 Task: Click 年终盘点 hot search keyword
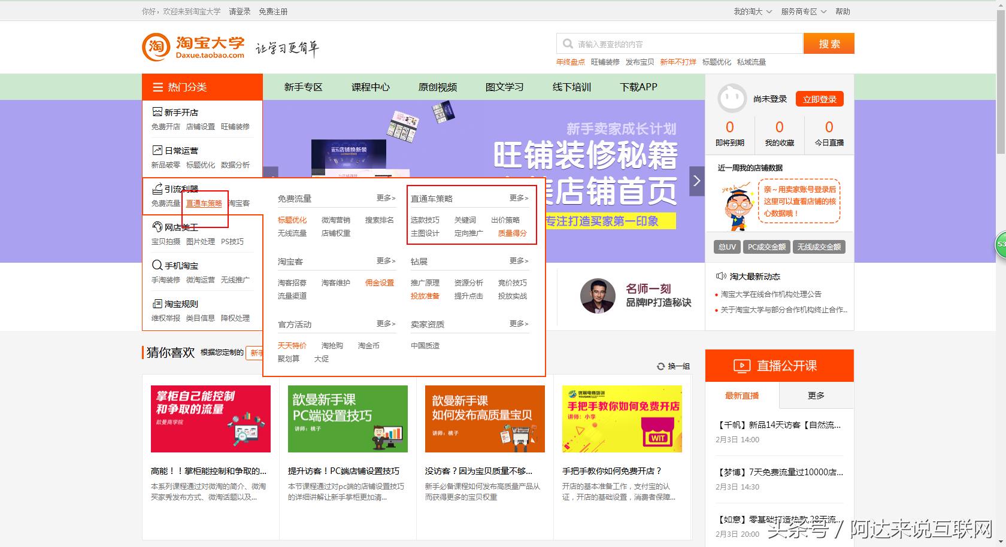point(571,62)
